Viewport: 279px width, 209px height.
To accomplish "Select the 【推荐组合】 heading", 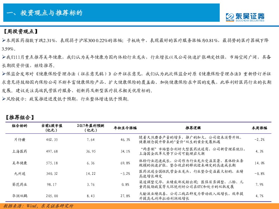I will click(x=20, y=117).
